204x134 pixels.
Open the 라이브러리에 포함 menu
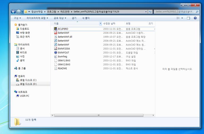tap(37, 18)
